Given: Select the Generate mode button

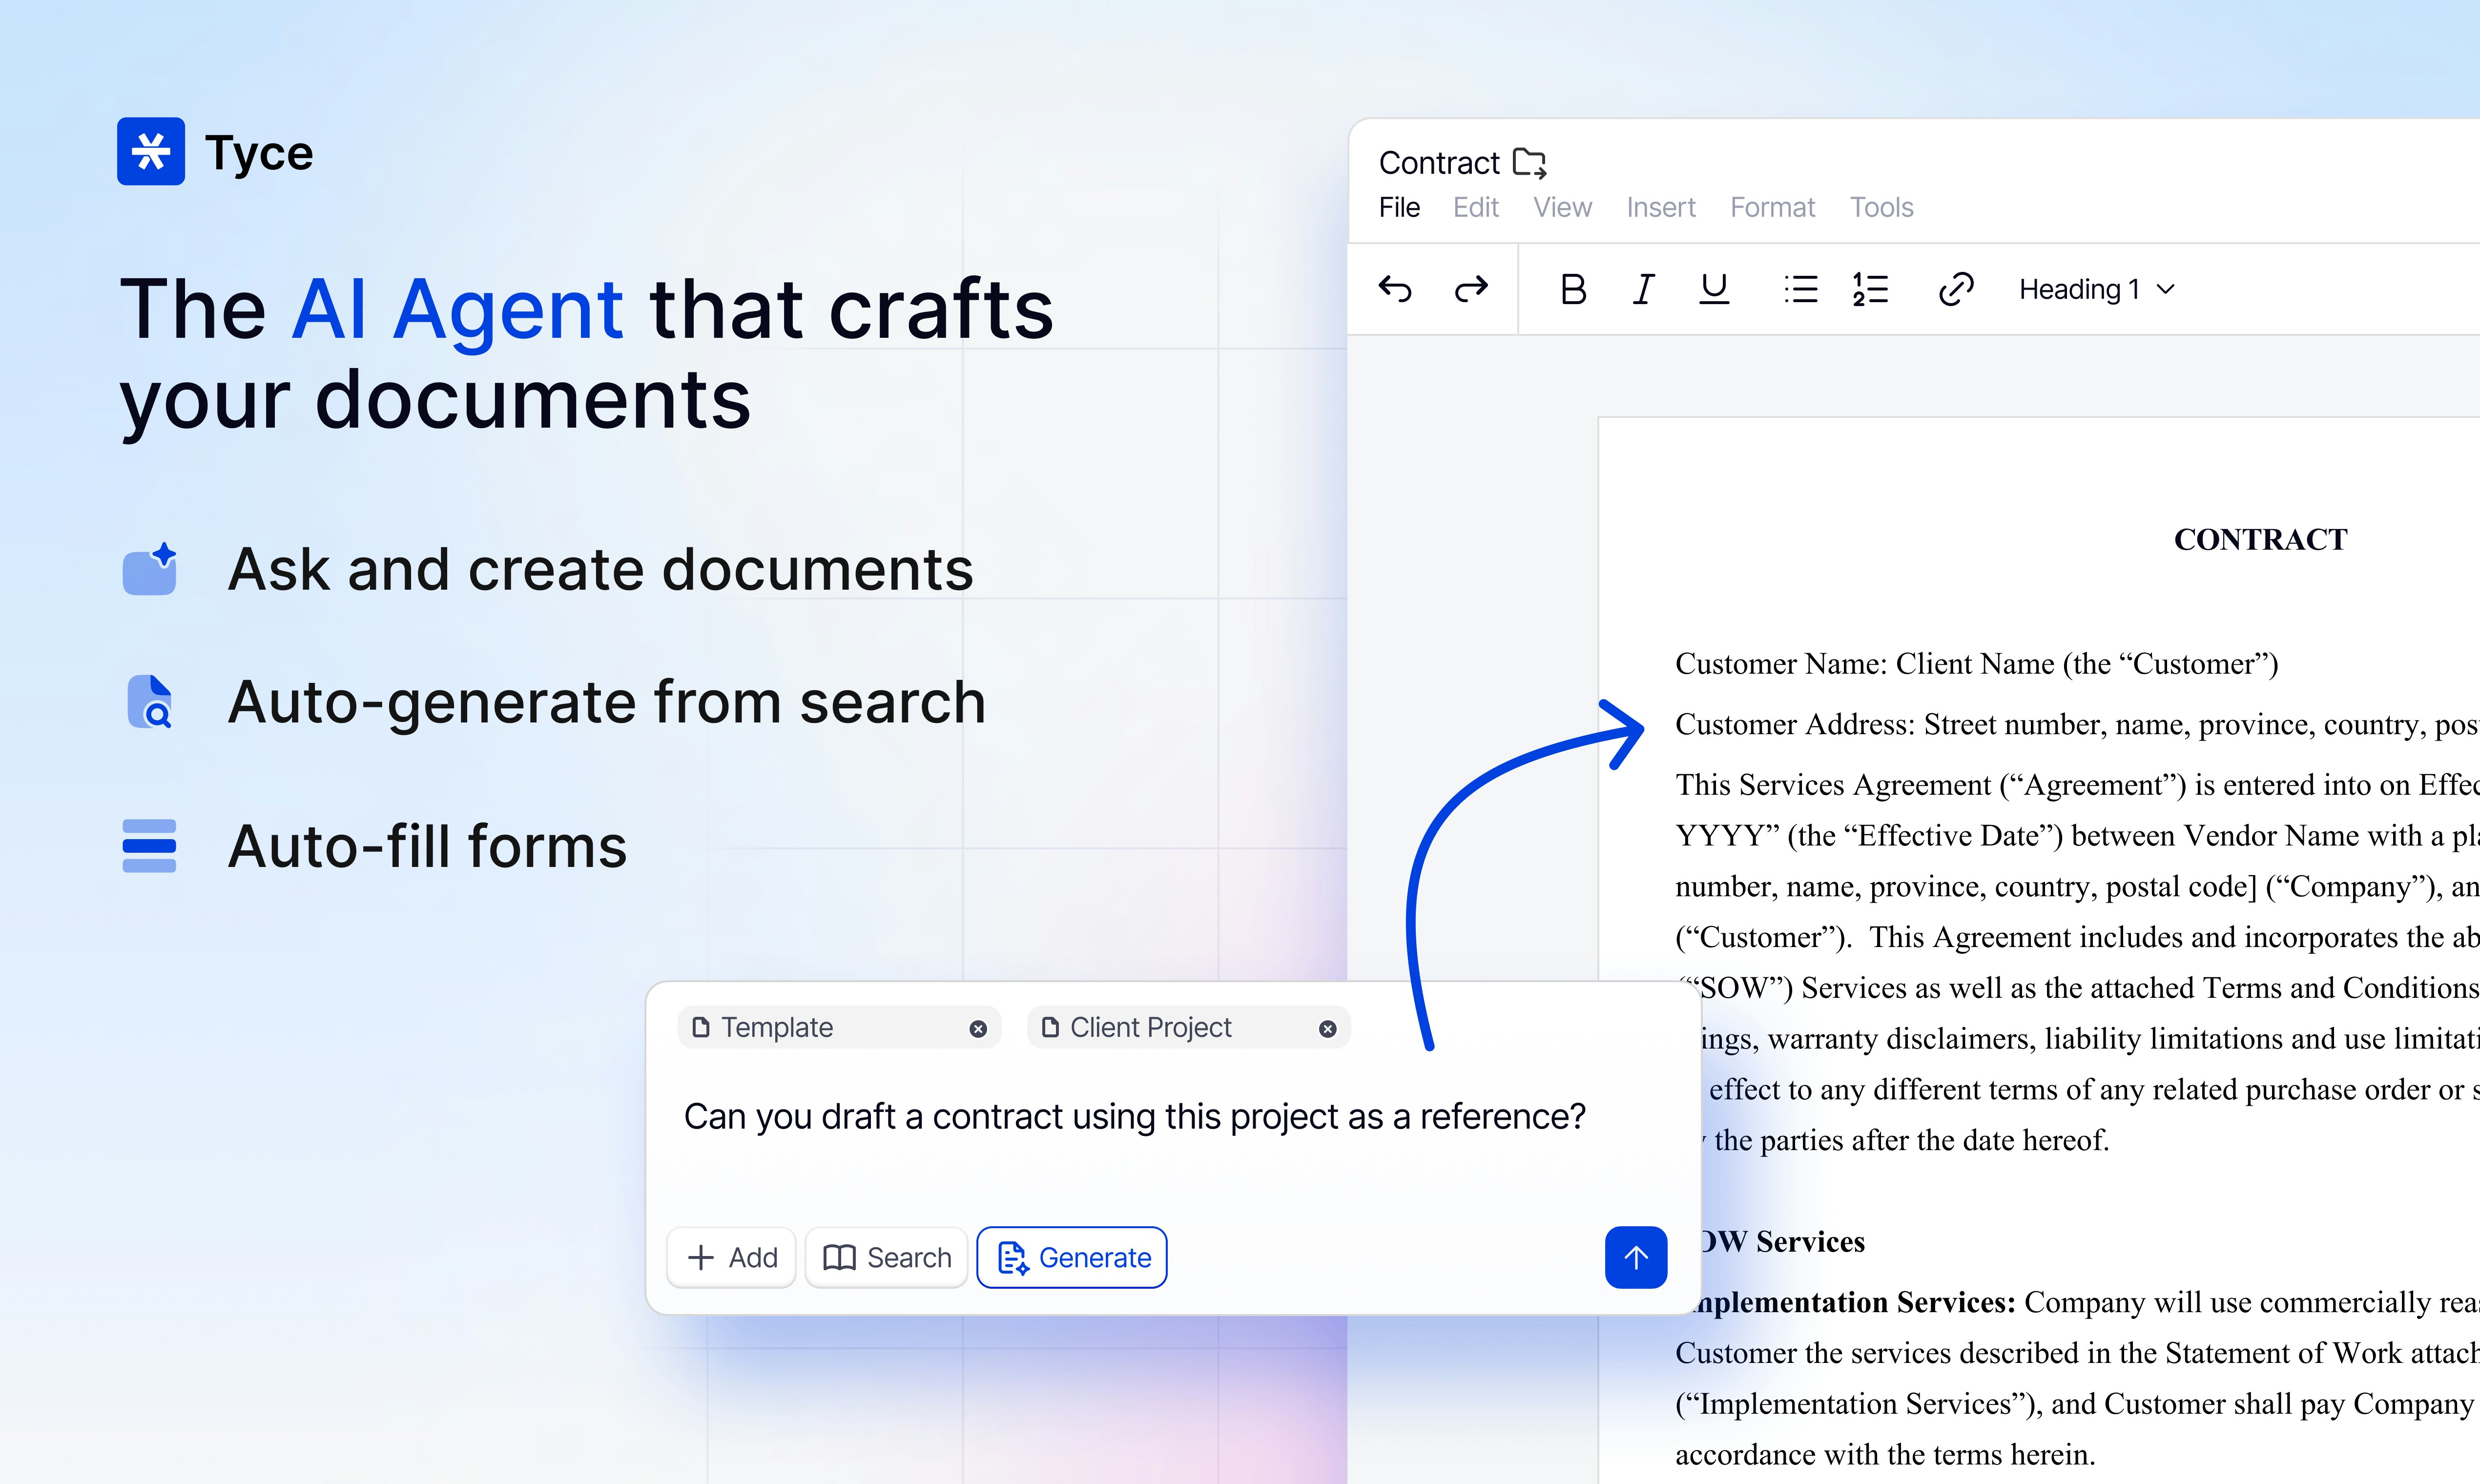Looking at the screenshot, I should click(1072, 1257).
